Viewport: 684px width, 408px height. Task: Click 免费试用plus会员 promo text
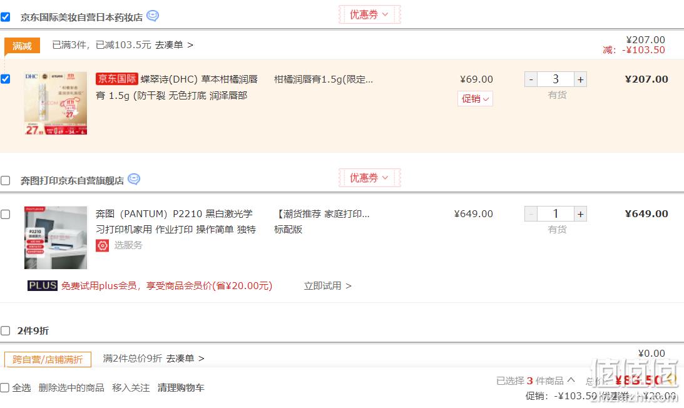point(166,286)
